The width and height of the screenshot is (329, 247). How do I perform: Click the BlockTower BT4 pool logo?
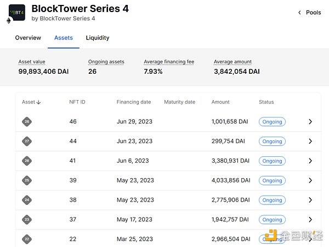[x=17, y=13]
